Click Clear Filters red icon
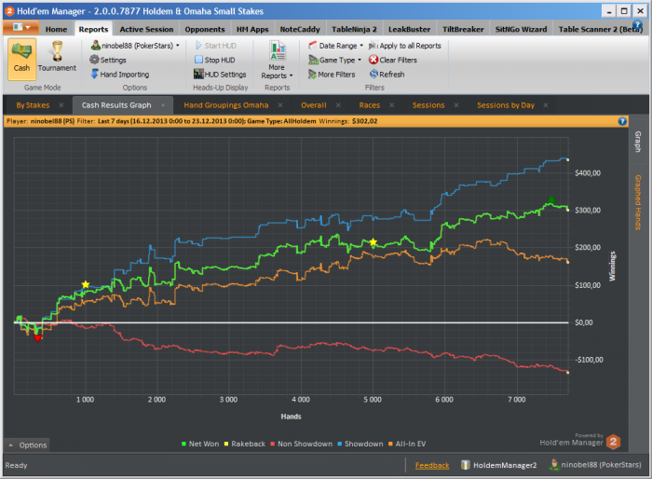652x479 pixels. pyautogui.click(x=374, y=60)
